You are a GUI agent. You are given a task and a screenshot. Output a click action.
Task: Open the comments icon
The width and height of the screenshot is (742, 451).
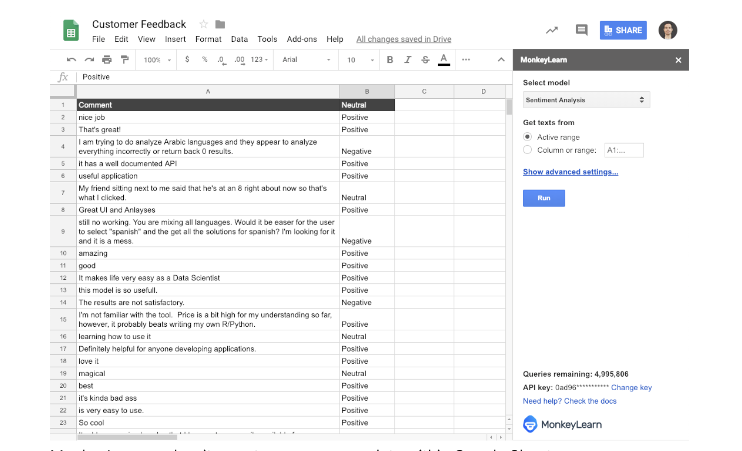coord(581,30)
